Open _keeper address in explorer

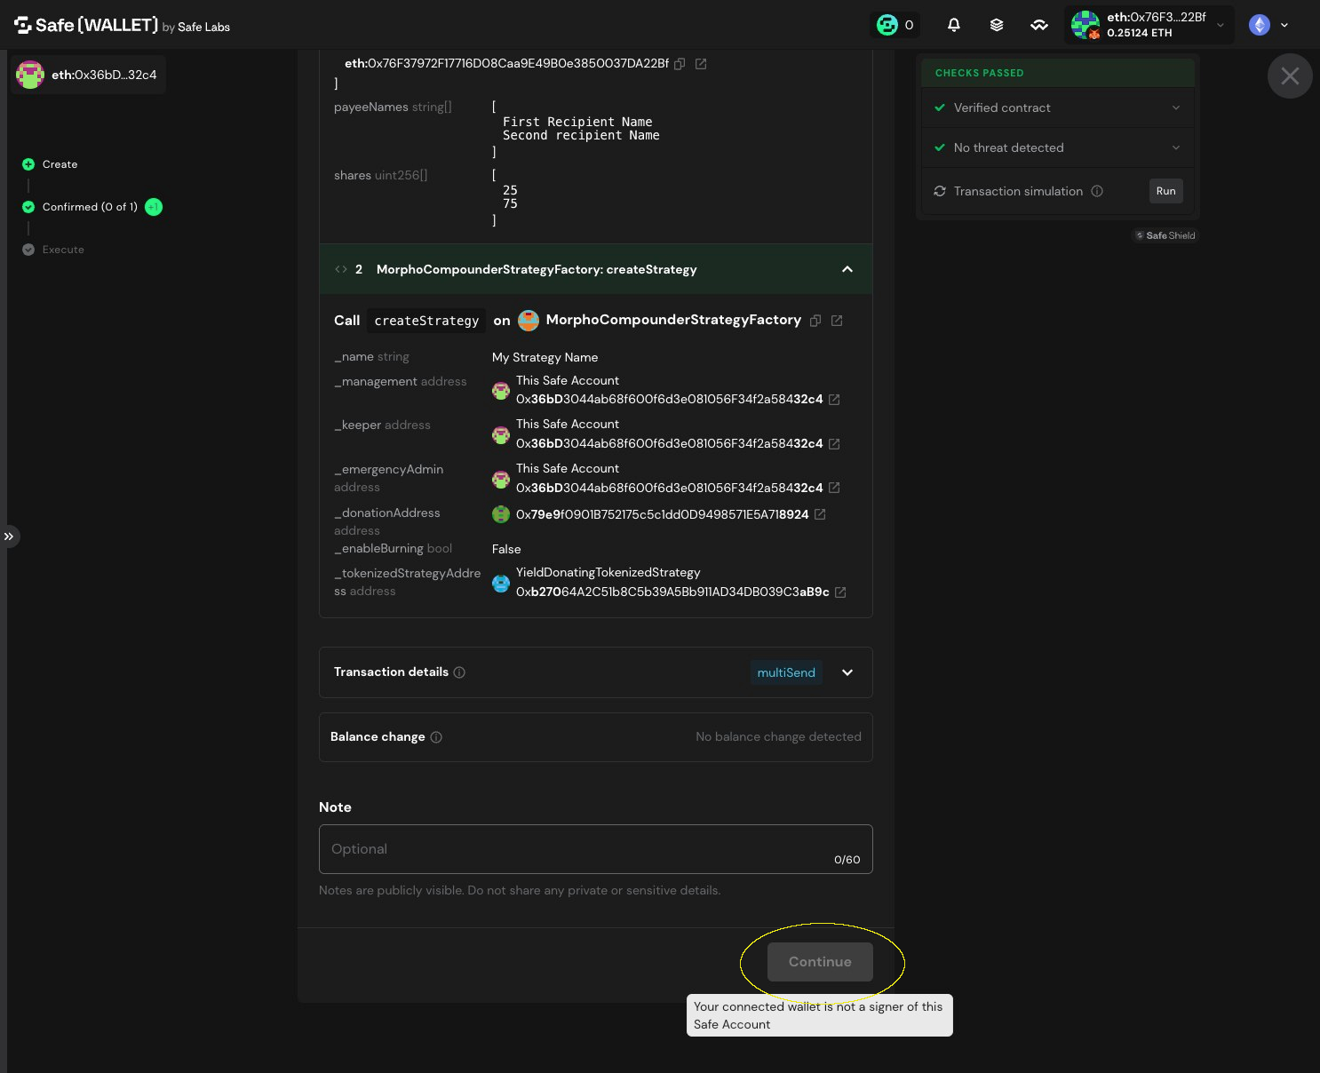tap(834, 444)
